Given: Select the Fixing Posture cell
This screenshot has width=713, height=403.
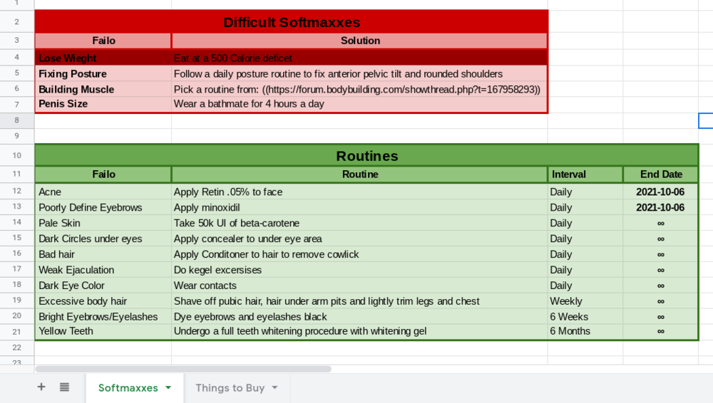Looking at the screenshot, I should pyautogui.click(x=103, y=74).
